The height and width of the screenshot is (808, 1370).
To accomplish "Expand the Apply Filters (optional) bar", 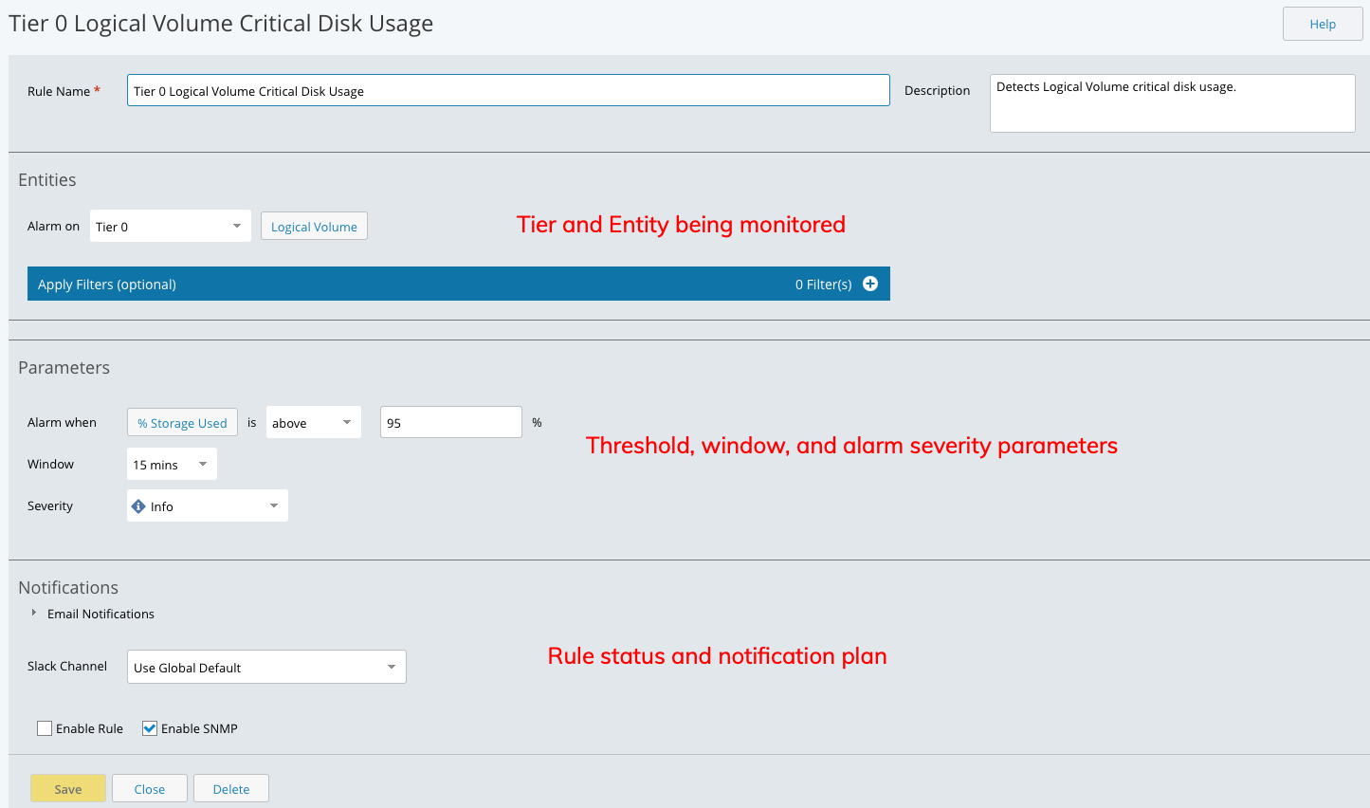I will [459, 284].
